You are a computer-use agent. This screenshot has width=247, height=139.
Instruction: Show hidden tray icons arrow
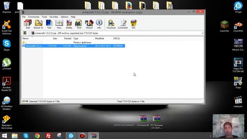[x=210, y=136]
